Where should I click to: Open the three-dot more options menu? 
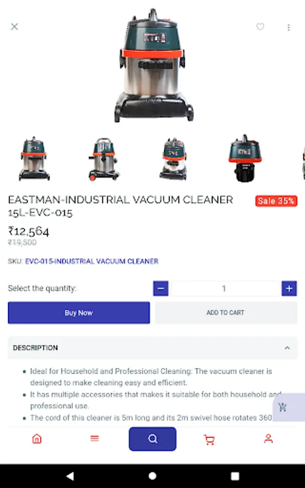(289, 28)
